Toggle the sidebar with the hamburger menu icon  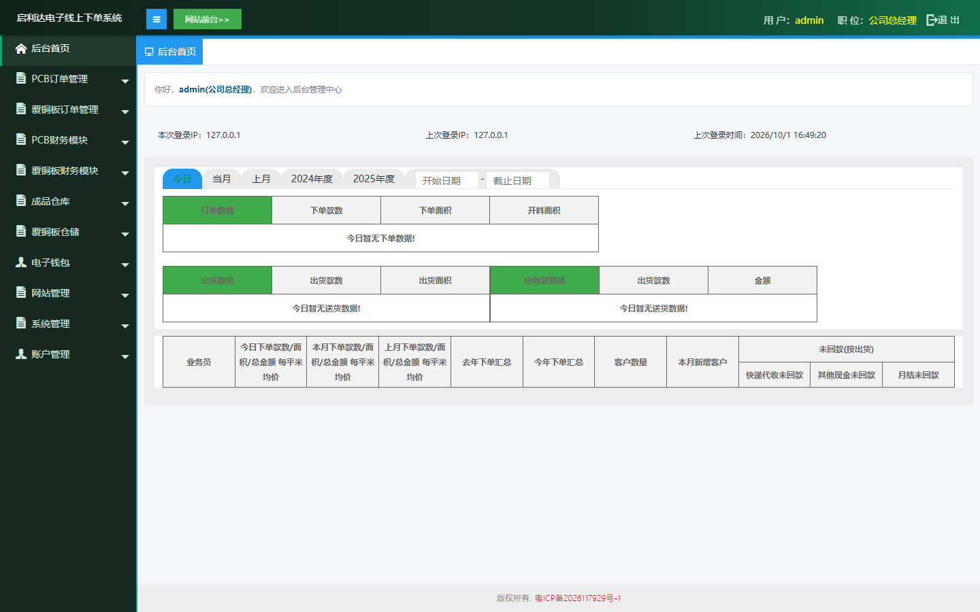coord(157,19)
